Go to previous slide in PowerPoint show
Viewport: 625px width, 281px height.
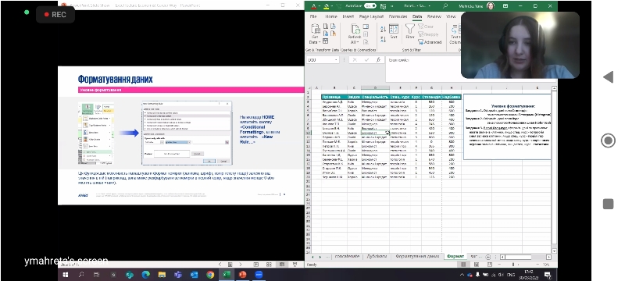tap(220, 265)
